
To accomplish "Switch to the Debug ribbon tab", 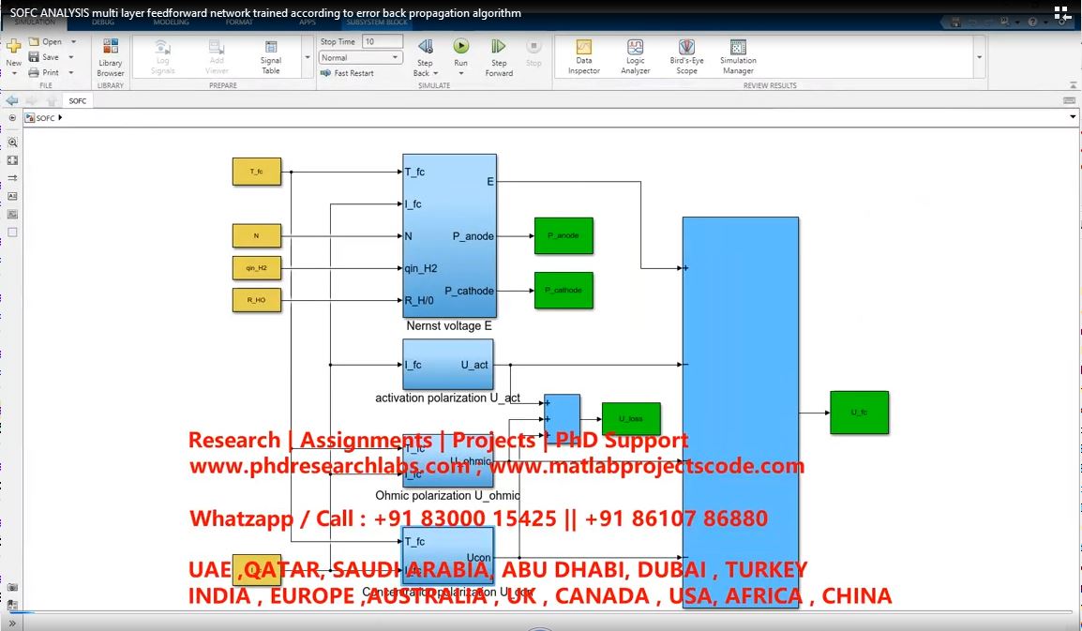I will 103,23.
